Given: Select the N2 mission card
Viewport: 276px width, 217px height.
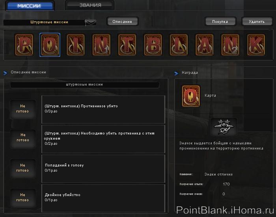Looking at the screenshot, I should pos(230,45).
